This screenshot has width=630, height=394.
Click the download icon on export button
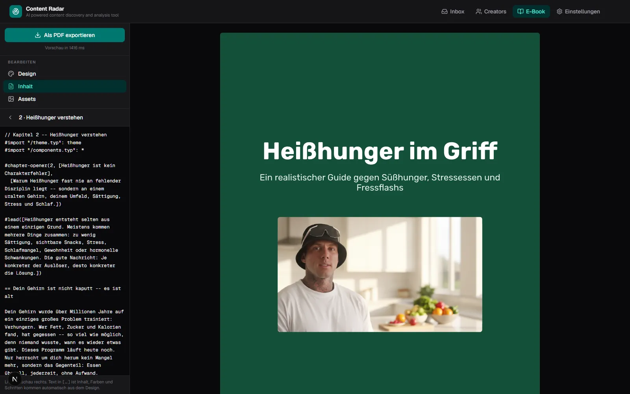pos(38,35)
